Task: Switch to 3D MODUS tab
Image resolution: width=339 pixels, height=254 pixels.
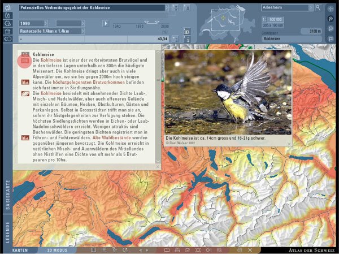Action: [57, 250]
